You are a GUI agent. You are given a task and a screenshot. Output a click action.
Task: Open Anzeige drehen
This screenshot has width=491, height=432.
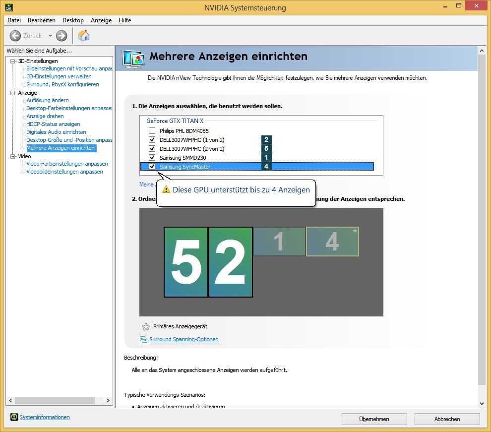pos(45,116)
